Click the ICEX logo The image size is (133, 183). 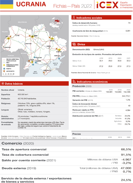107,5
